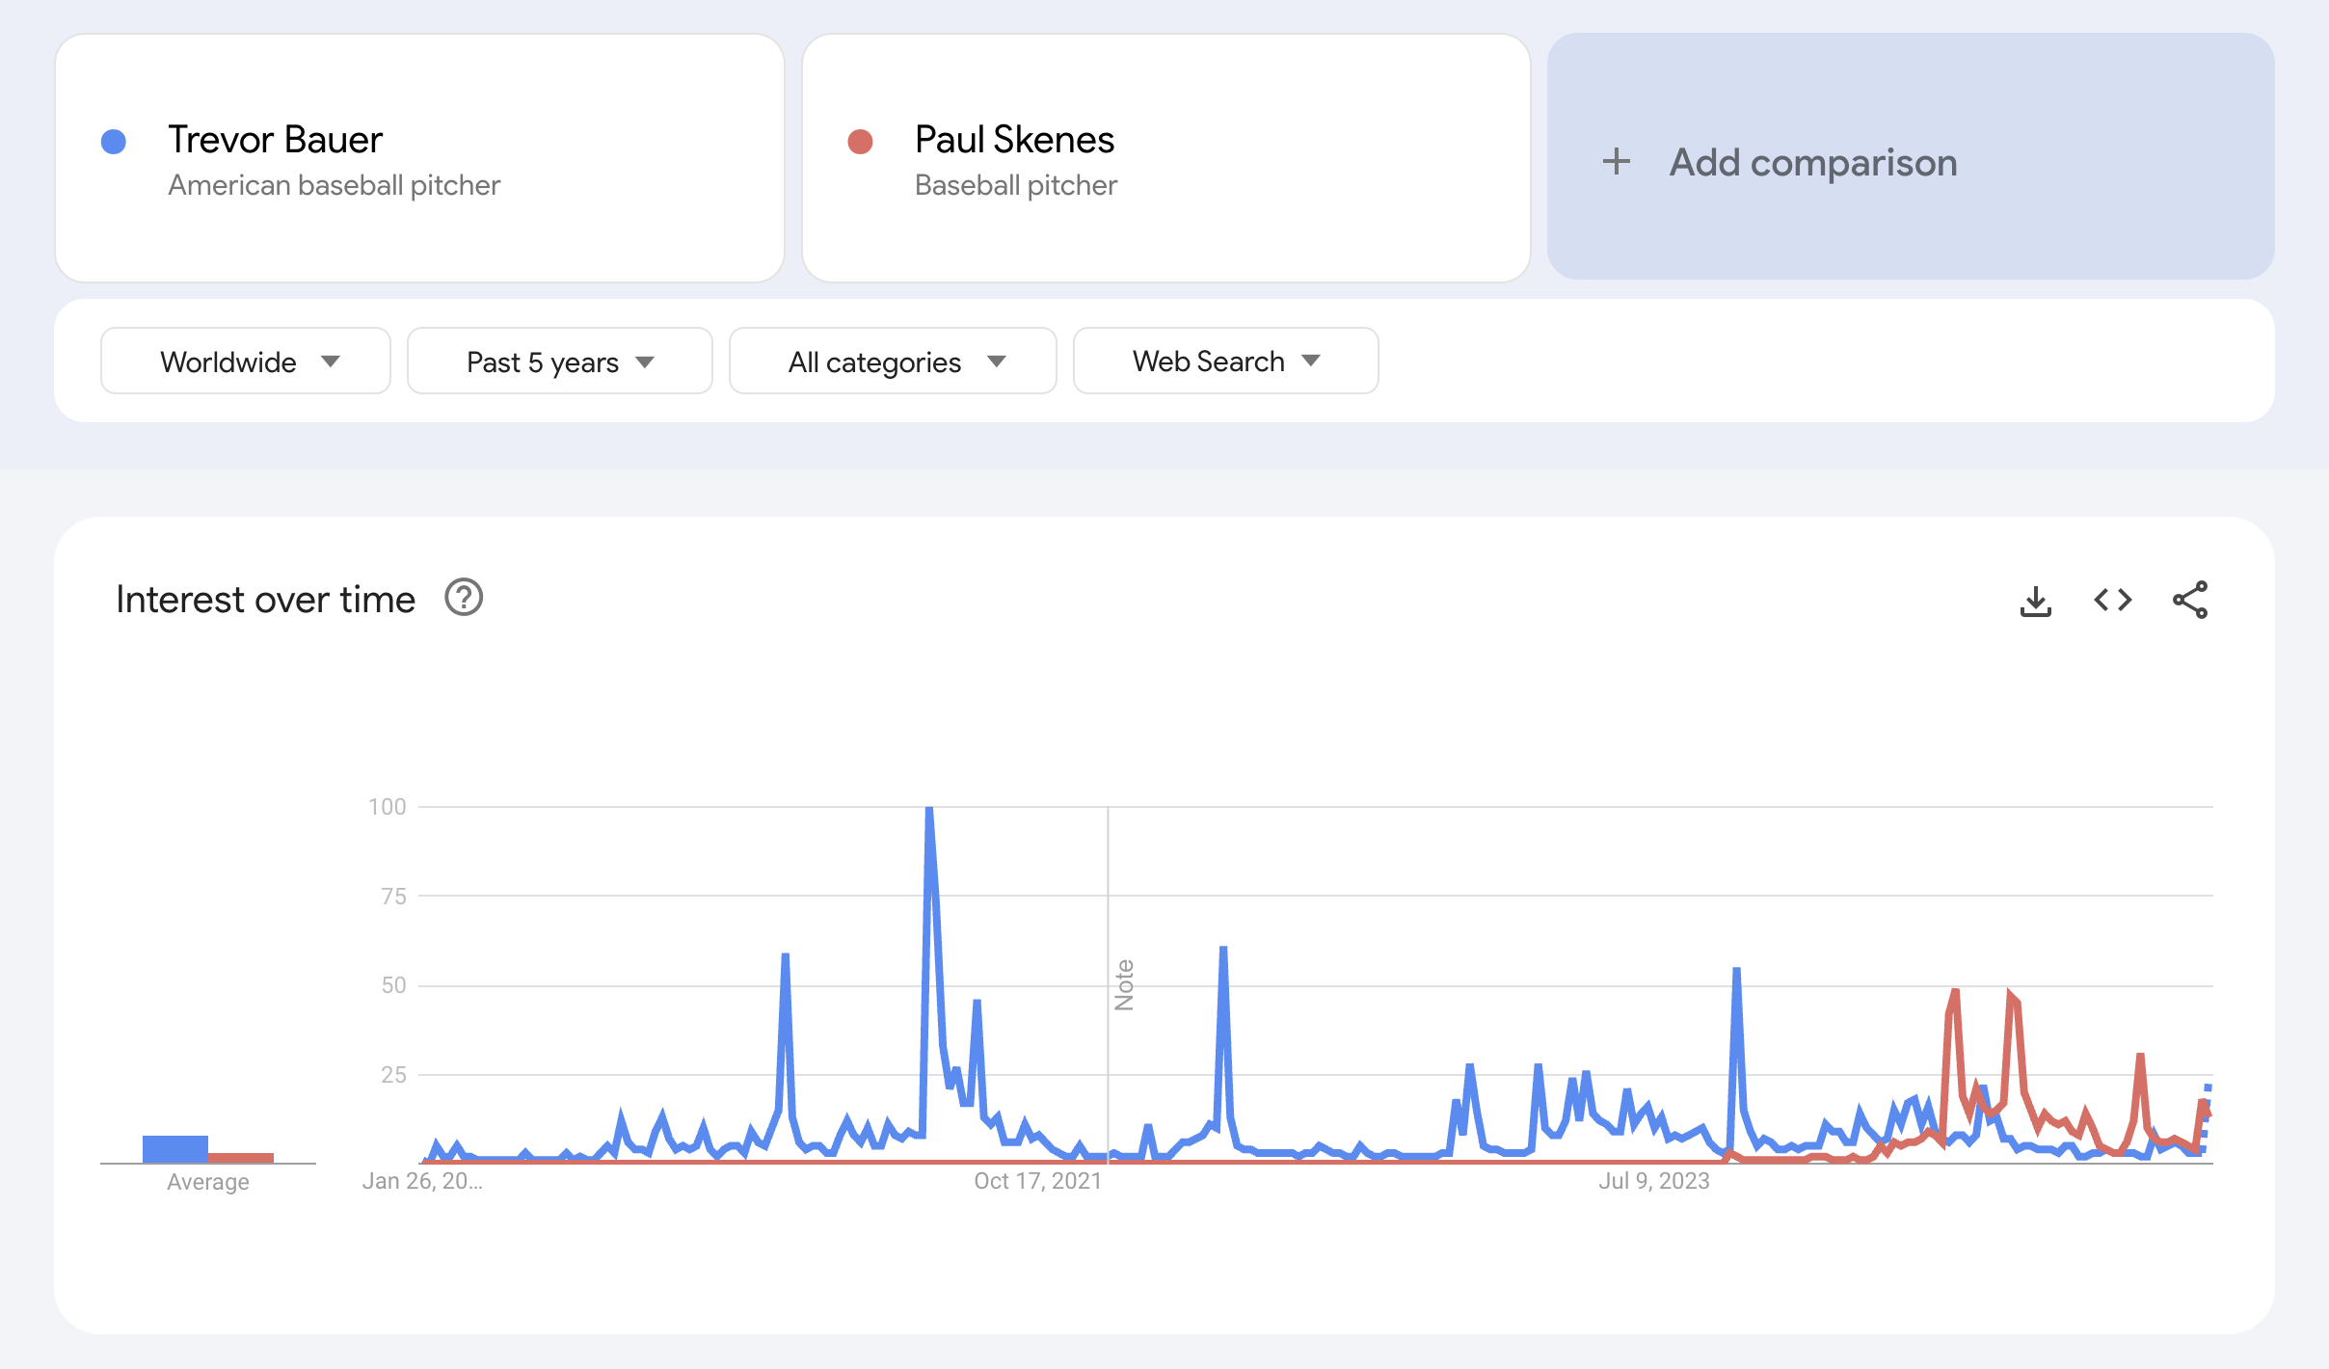Click the red Average bar
Screen dimensions: 2329x1369
point(241,1158)
